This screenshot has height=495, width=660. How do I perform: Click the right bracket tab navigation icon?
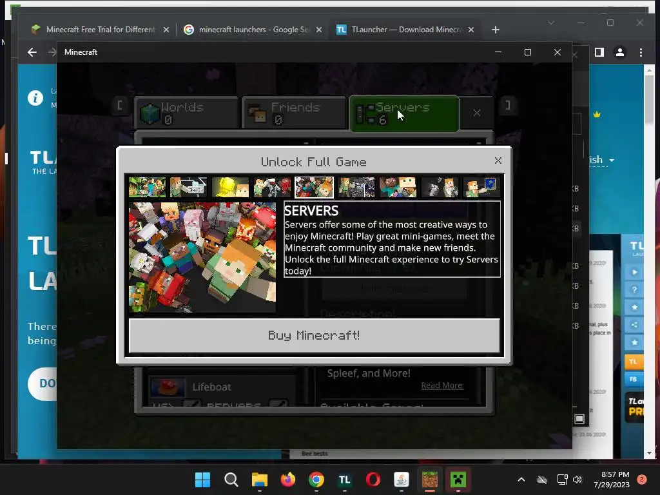(508, 105)
